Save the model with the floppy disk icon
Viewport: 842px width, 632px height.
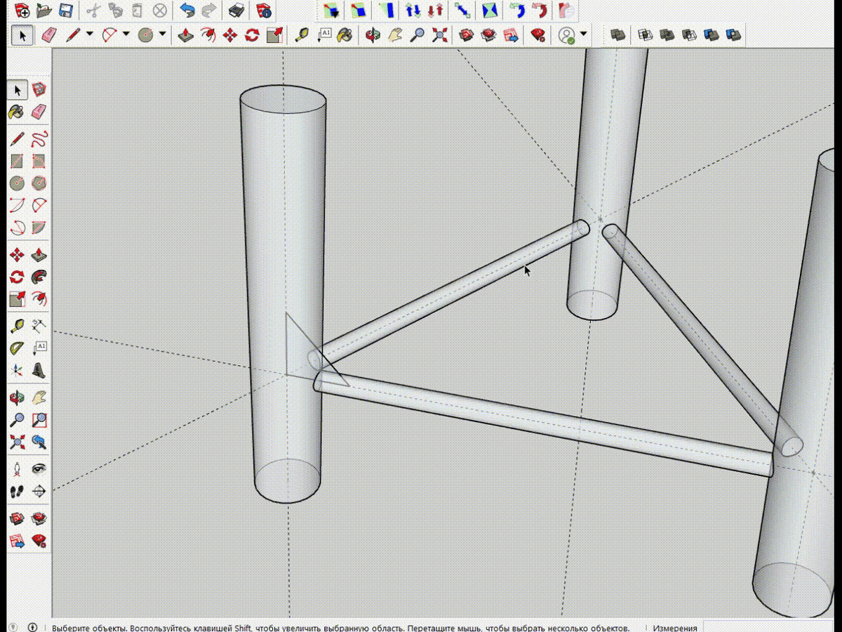[66, 11]
